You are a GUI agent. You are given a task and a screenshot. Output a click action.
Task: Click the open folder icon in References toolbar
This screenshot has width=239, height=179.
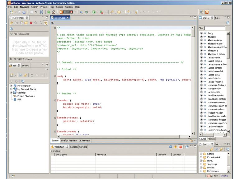pyautogui.click(x=26, y=23)
